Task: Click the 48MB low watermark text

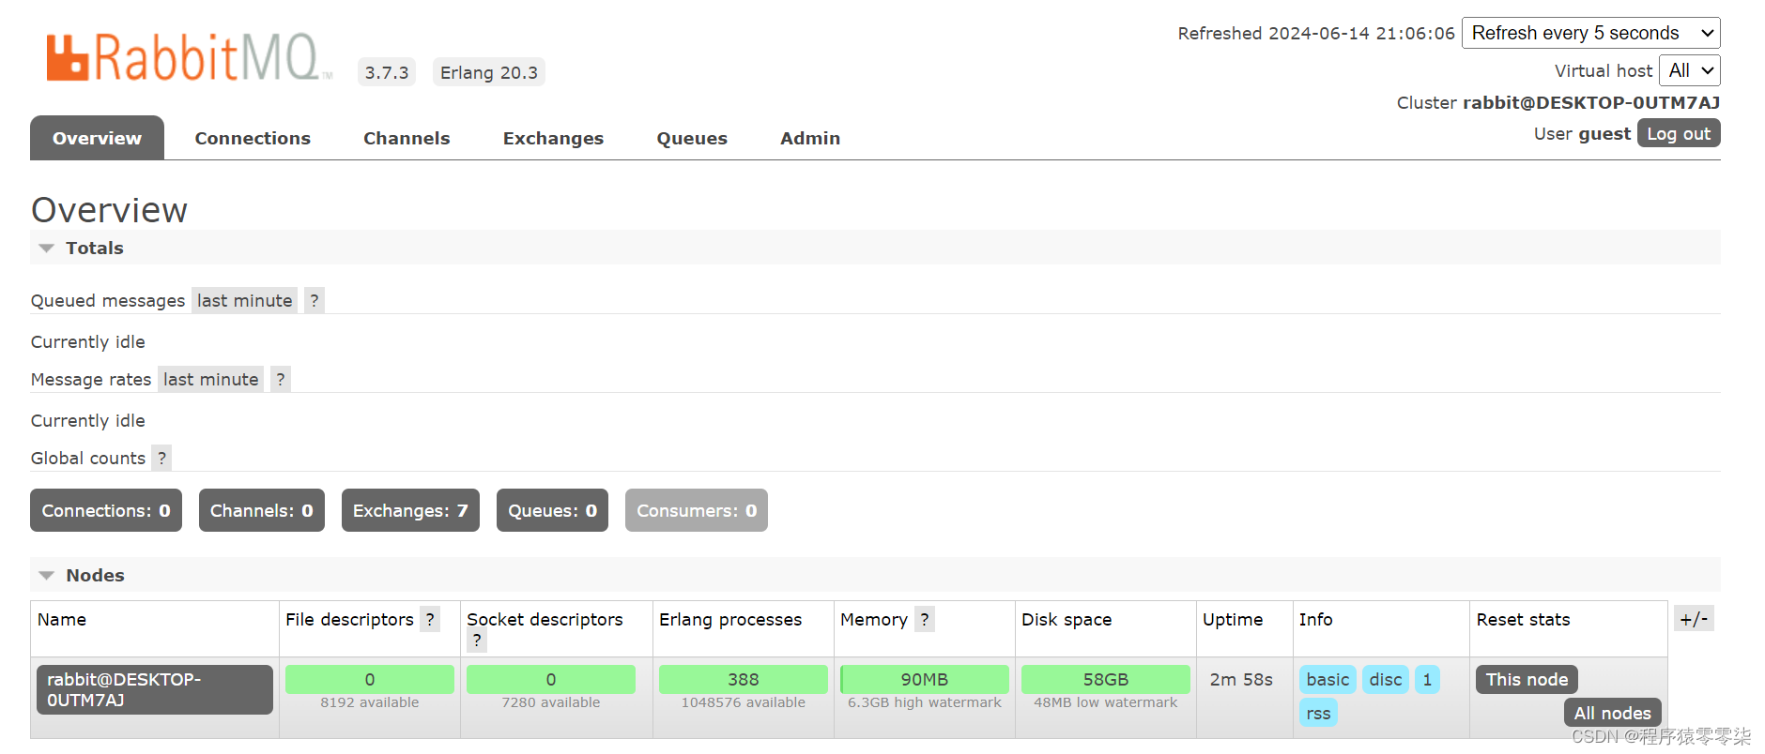Action: (x=1106, y=702)
